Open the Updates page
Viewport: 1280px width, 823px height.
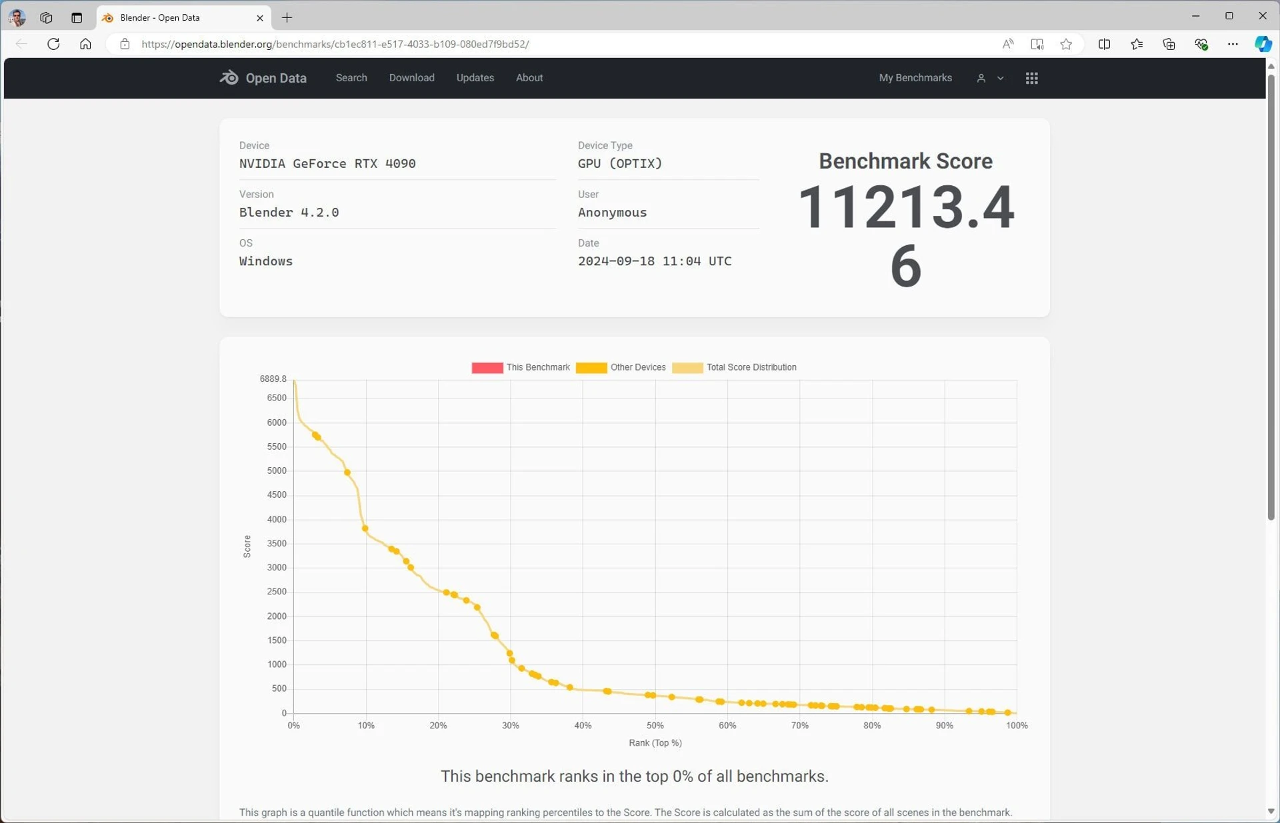coord(475,78)
